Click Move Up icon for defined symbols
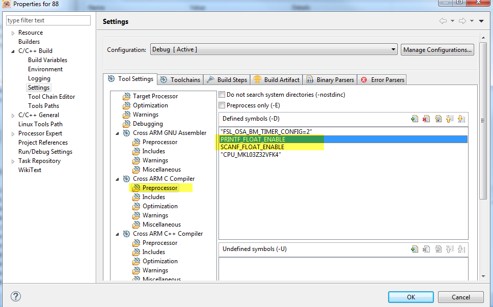The width and height of the screenshot is (493, 307). click(450, 119)
